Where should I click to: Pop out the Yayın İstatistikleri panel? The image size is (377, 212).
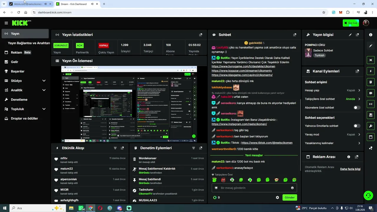pos(201,35)
